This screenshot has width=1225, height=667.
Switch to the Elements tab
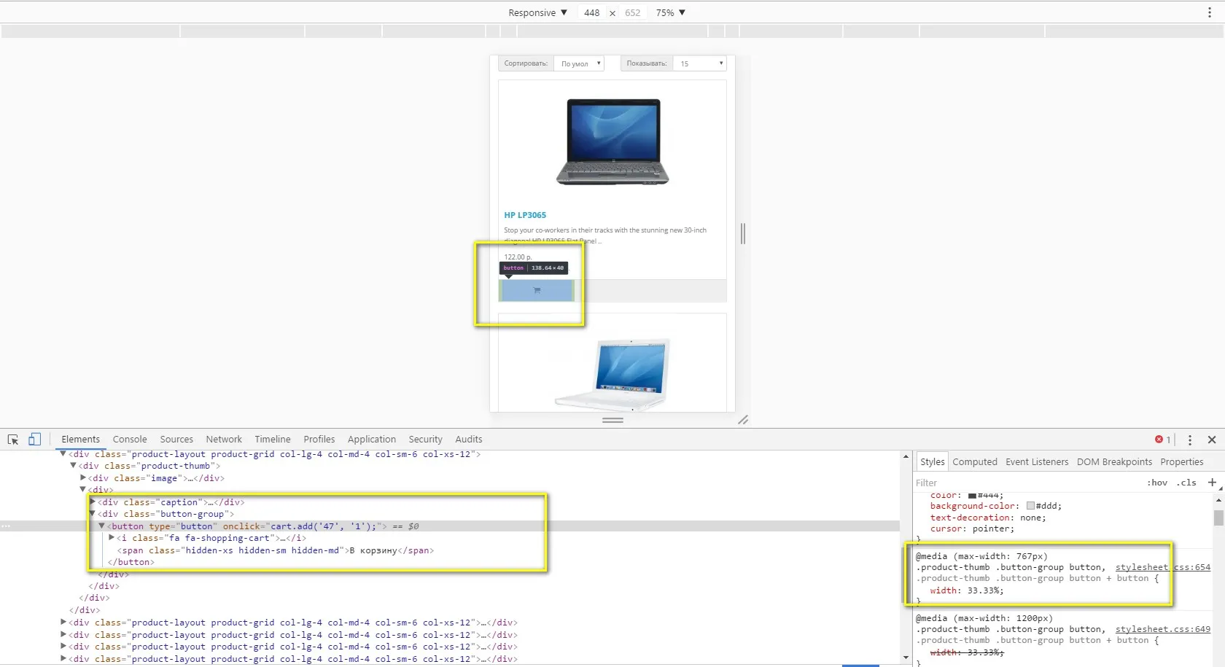point(80,440)
